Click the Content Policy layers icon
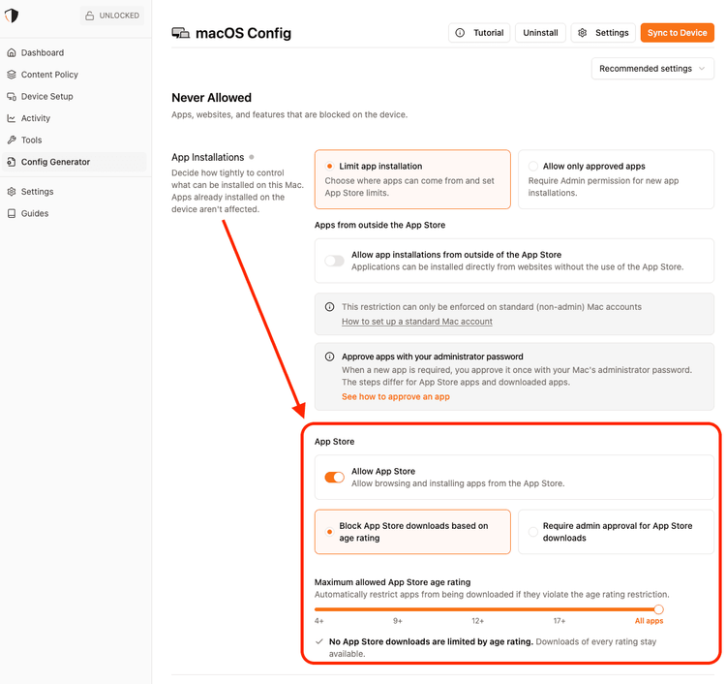 12,75
